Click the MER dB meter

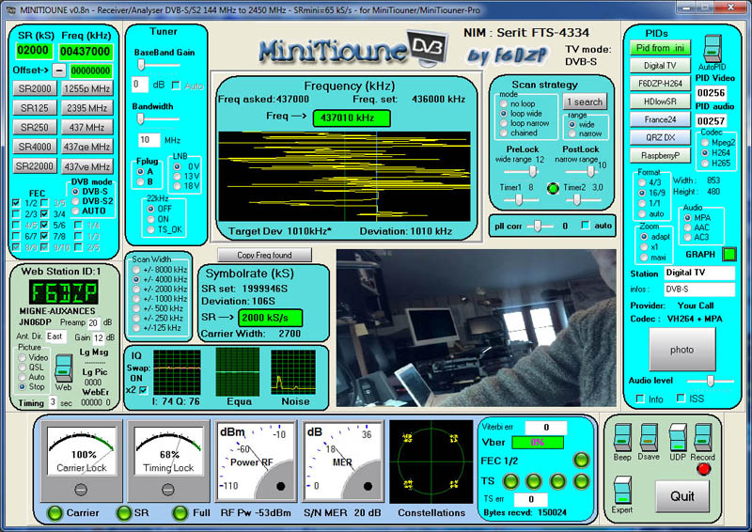point(342,462)
